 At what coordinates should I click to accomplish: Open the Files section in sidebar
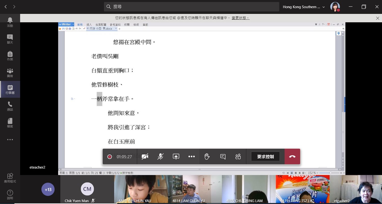click(x=10, y=123)
